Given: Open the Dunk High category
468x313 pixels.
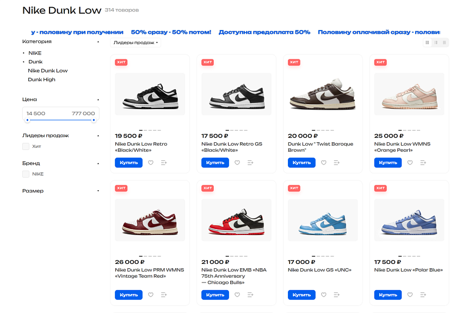Looking at the screenshot, I should click(41, 80).
